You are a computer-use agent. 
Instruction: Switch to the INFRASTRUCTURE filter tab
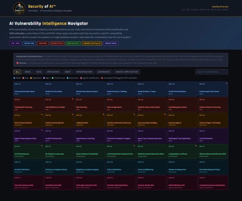pyautogui.click(x=84, y=72)
